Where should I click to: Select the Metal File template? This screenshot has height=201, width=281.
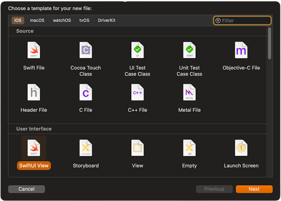[189, 92]
